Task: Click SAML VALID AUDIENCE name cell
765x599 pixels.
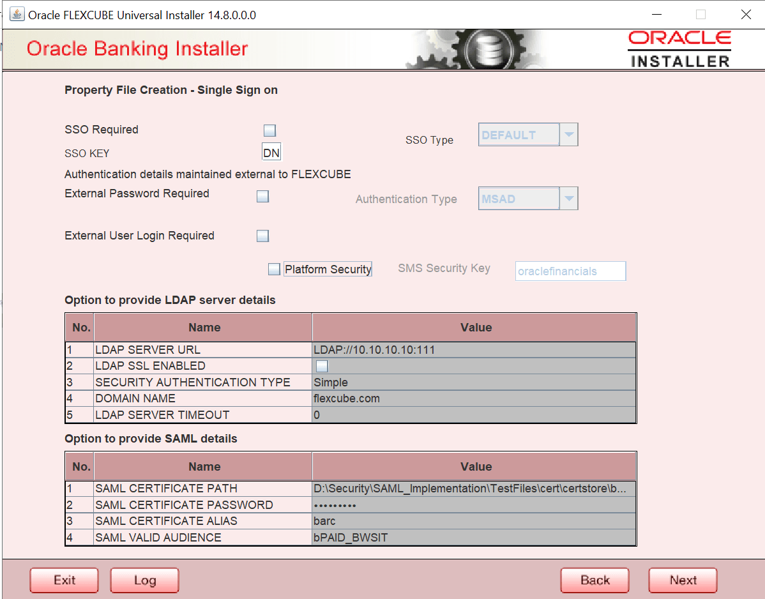Action: click(x=203, y=538)
